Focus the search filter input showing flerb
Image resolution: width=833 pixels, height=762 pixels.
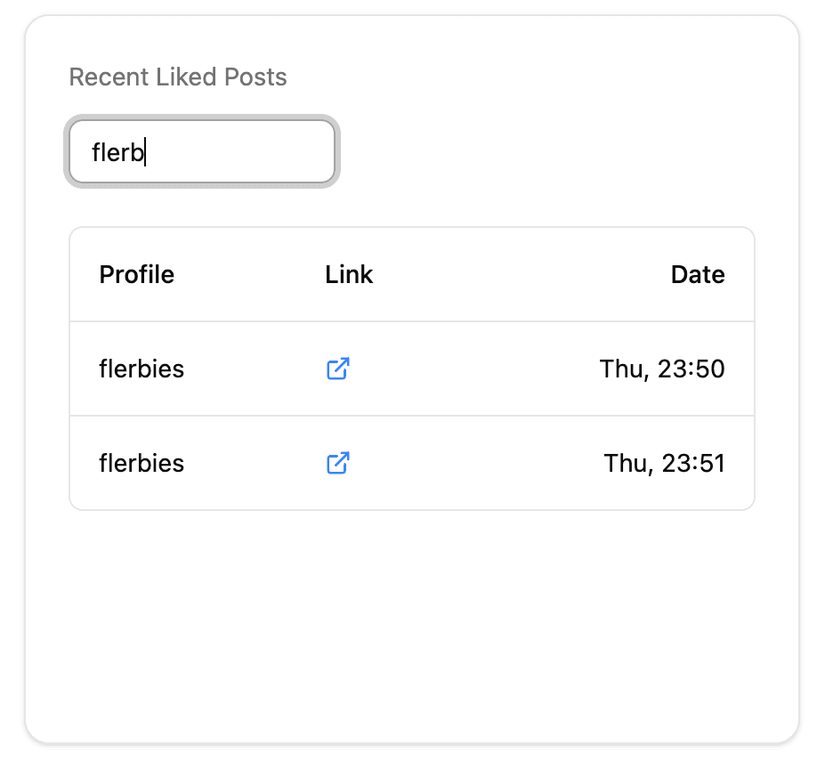click(x=201, y=151)
